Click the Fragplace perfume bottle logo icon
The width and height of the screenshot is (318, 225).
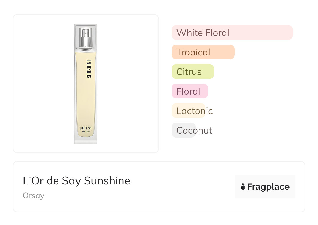tap(243, 187)
